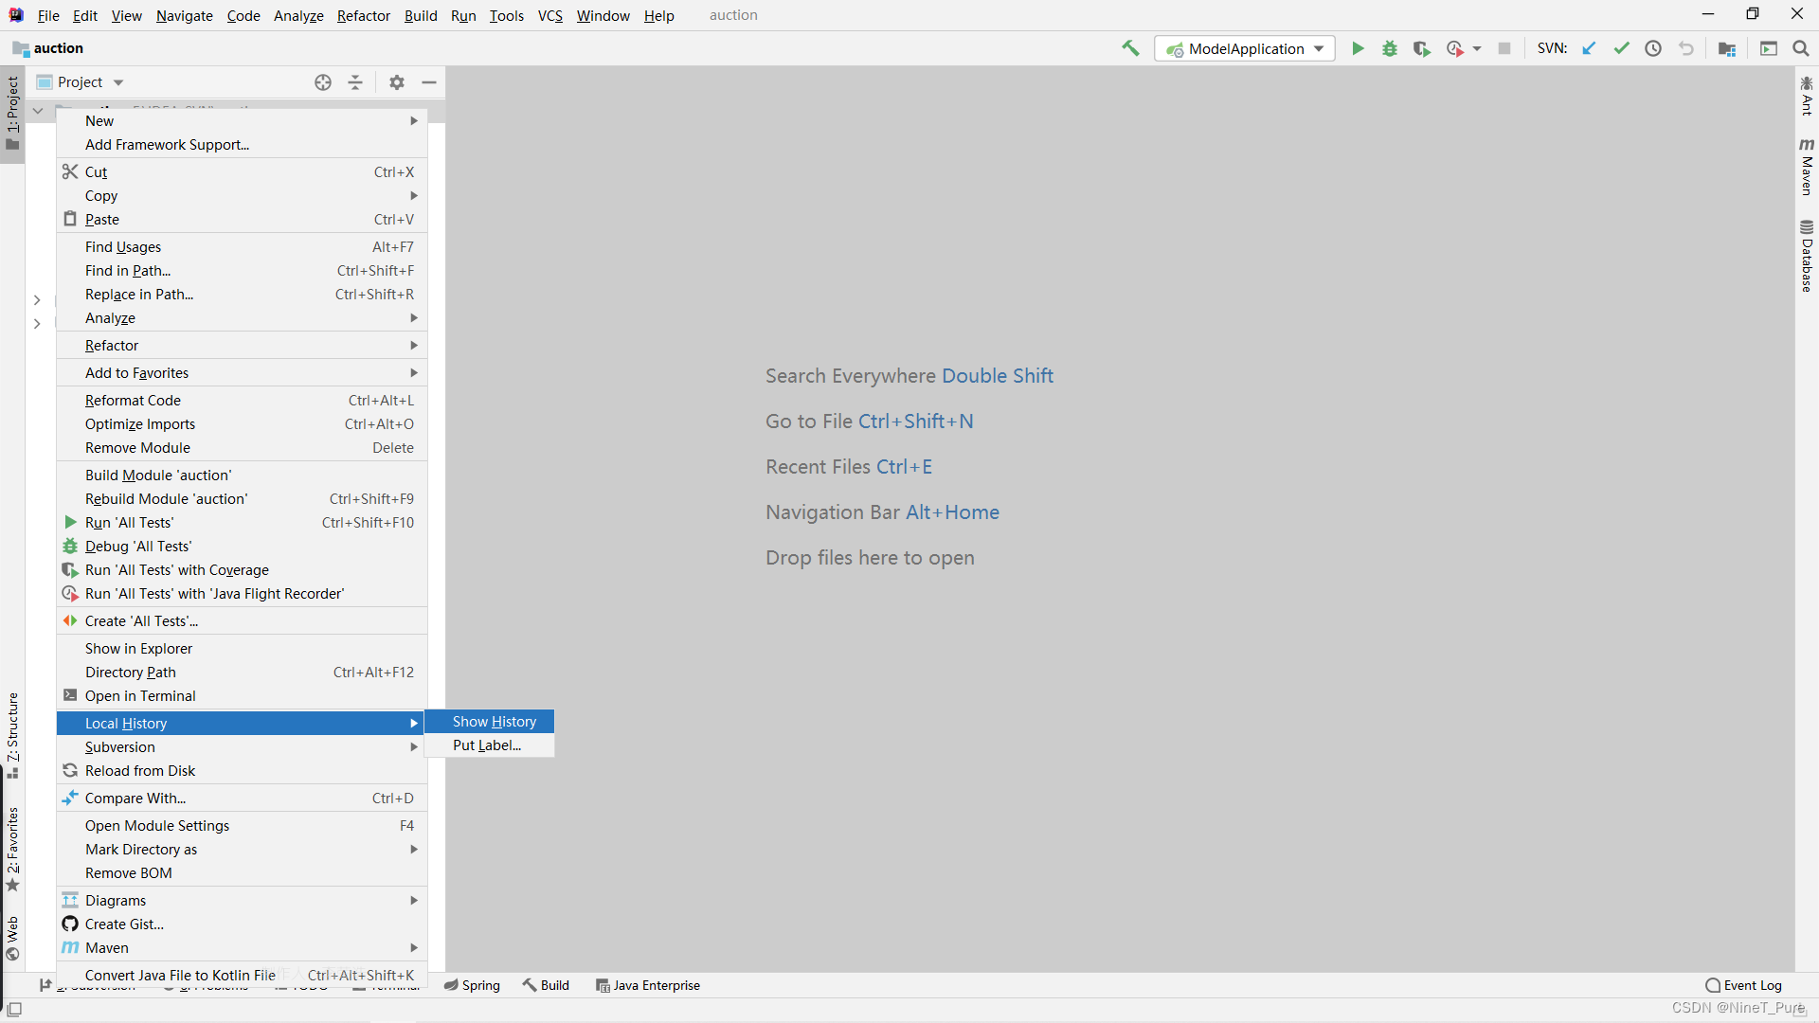Open the Refactor menu in menu bar
The image size is (1819, 1023).
363,15
